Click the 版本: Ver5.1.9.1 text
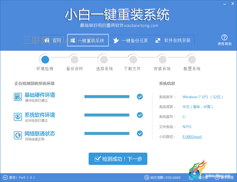 (22, 177)
